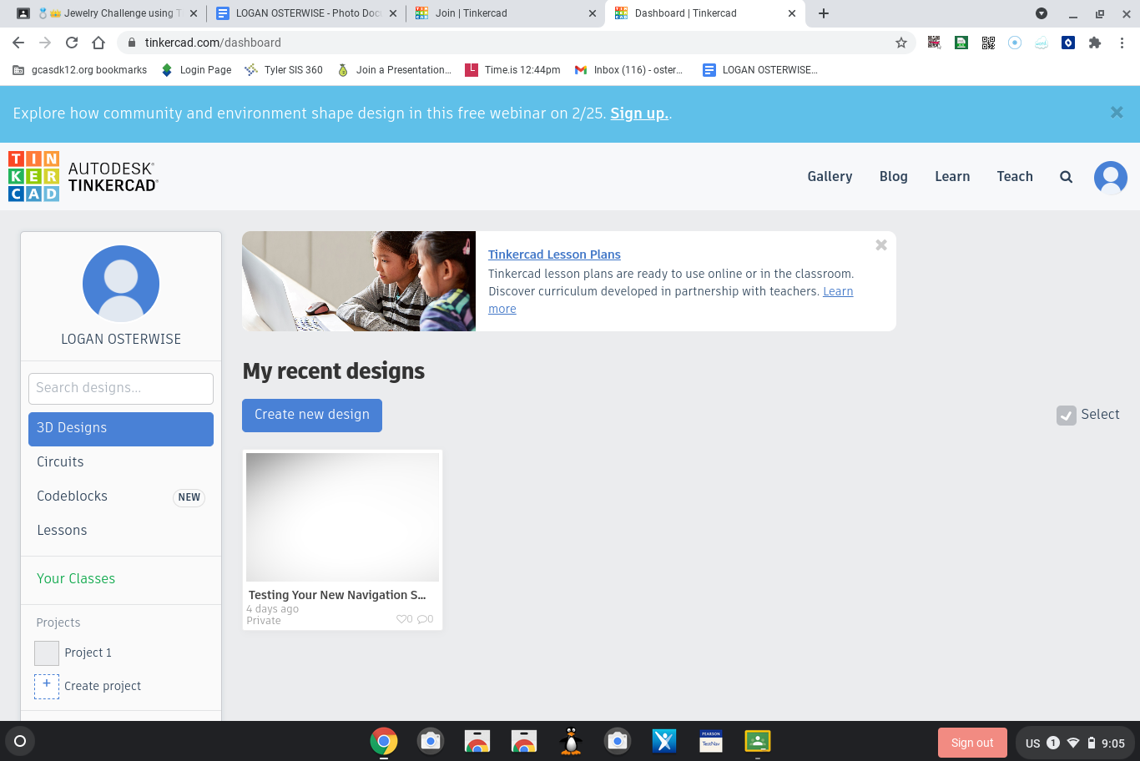Open Learn in the top navigation
Viewport: 1140px width, 761px height.
click(952, 177)
